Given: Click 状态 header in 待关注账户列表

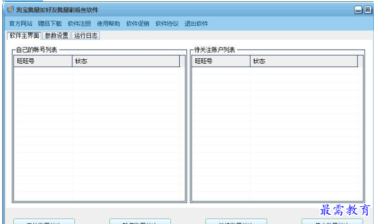Looking at the screenshot, I should click(303, 61).
